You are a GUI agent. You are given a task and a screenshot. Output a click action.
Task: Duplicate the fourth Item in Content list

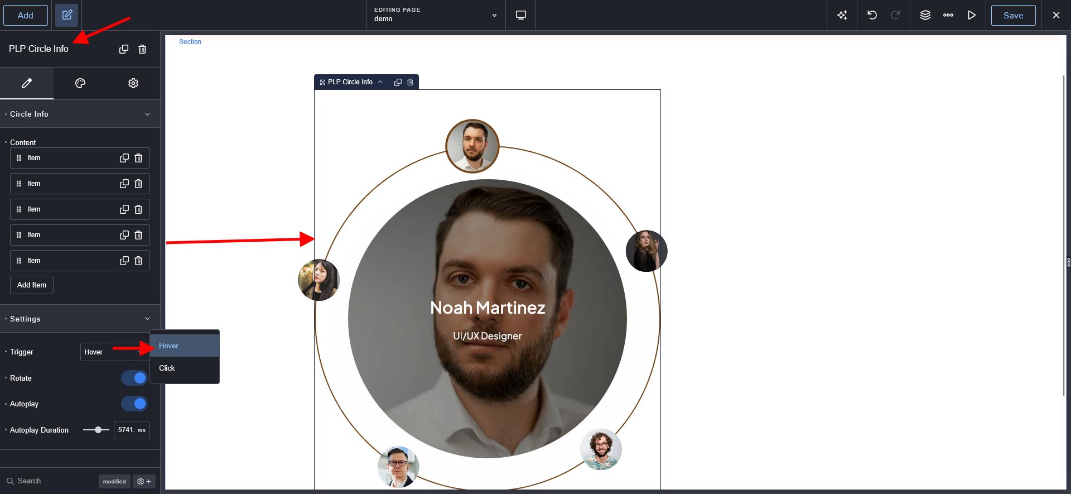point(124,235)
